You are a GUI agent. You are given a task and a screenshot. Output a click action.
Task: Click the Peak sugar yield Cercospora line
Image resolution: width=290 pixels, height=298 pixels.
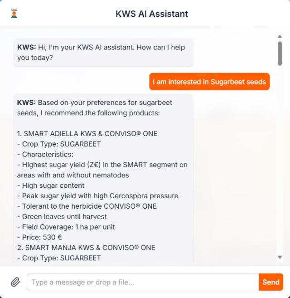[97, 196]
